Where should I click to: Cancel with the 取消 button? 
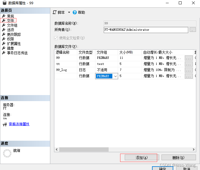(x=186, y=168)
